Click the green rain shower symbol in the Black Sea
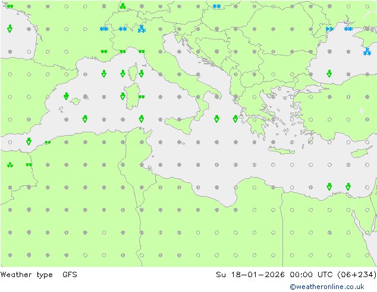The height and width of the screenshot is (292, 377). [x=329, y=73]
